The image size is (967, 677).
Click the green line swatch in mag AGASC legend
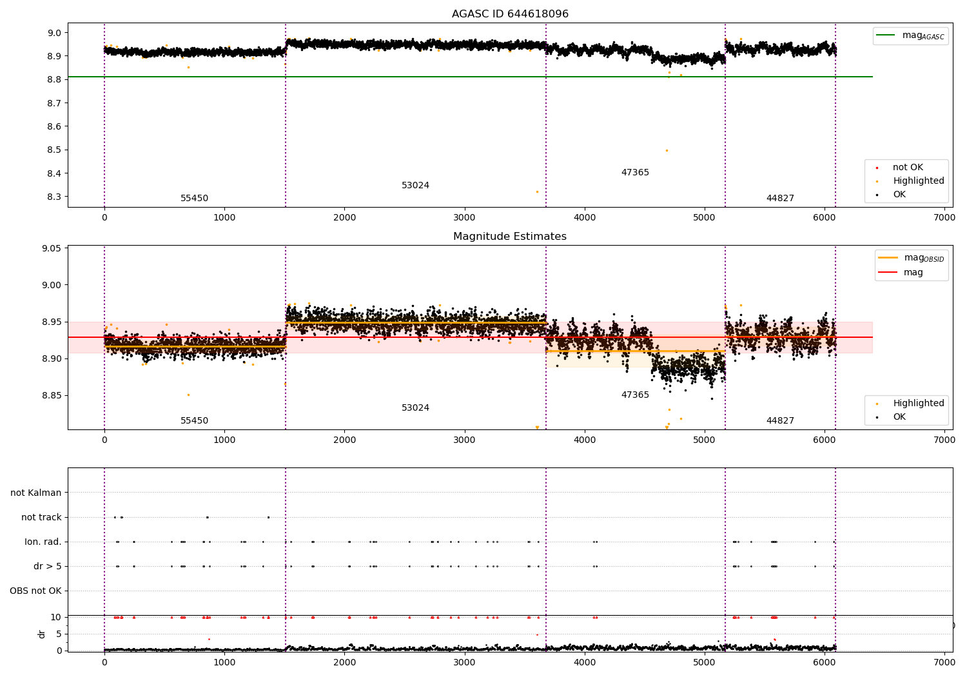[886, 35]
